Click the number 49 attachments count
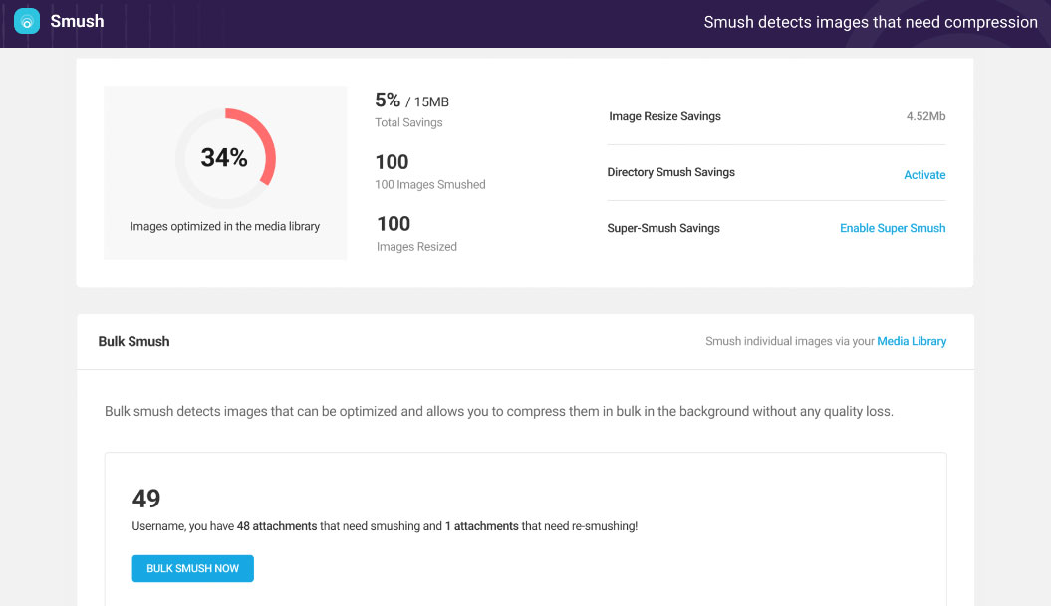 pyautogui.click(x=146, y=499)
